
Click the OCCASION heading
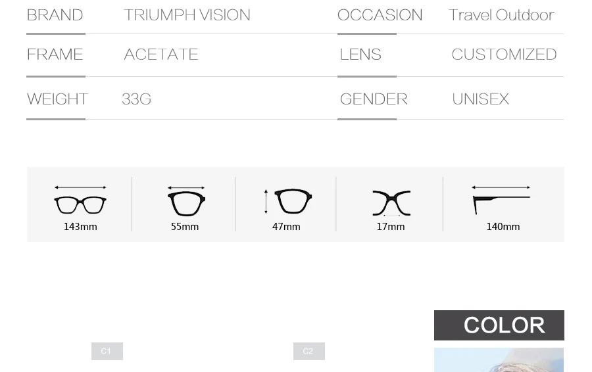click(380, 15)
